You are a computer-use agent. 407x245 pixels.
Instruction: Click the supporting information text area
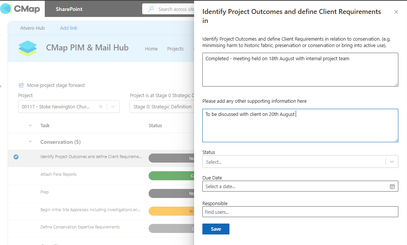[300, 125]
